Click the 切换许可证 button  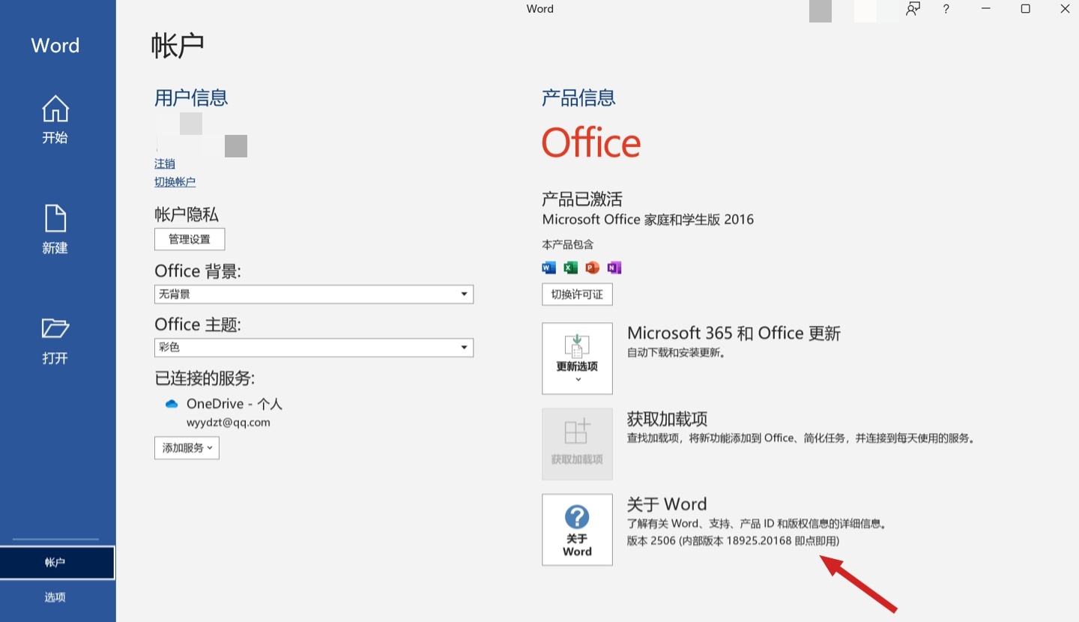coord(577,295)
